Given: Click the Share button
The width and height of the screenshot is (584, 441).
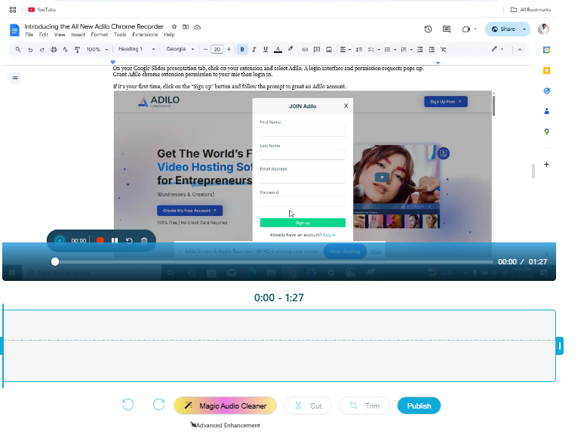Looking at the screenshot, I should click(x=503, y=29).
